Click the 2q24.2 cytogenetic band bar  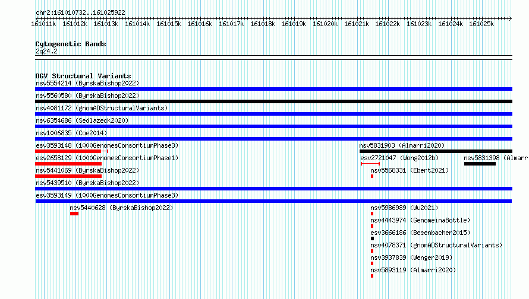[273, 58]
